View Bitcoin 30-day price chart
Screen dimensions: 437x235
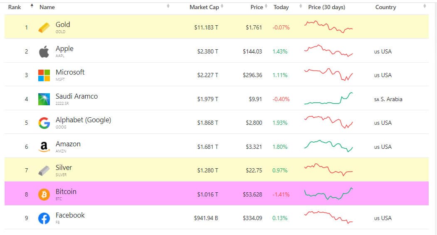point(328,194)
